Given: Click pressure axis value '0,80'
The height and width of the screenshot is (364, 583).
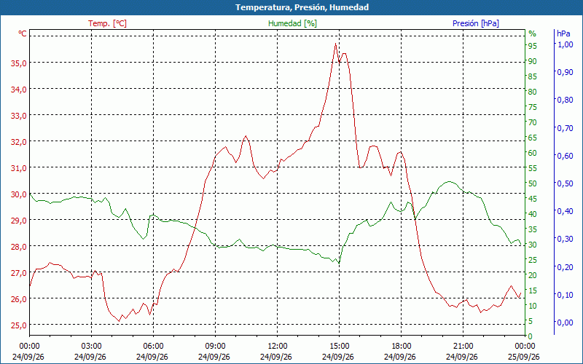Looking at the screenshot, I should pos(565,100).
